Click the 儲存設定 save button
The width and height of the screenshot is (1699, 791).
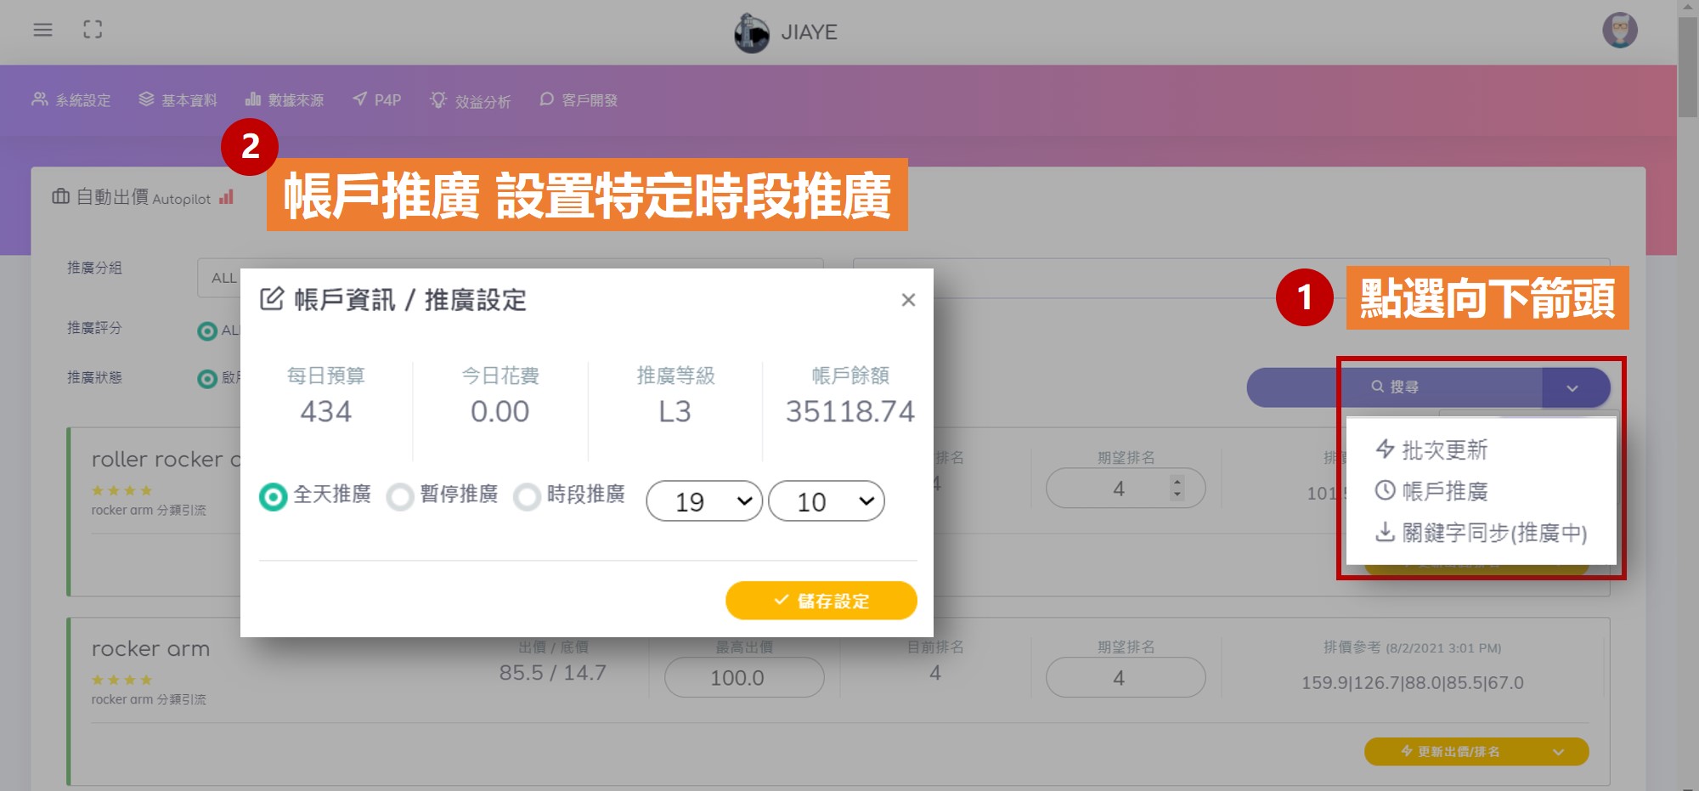821,601
